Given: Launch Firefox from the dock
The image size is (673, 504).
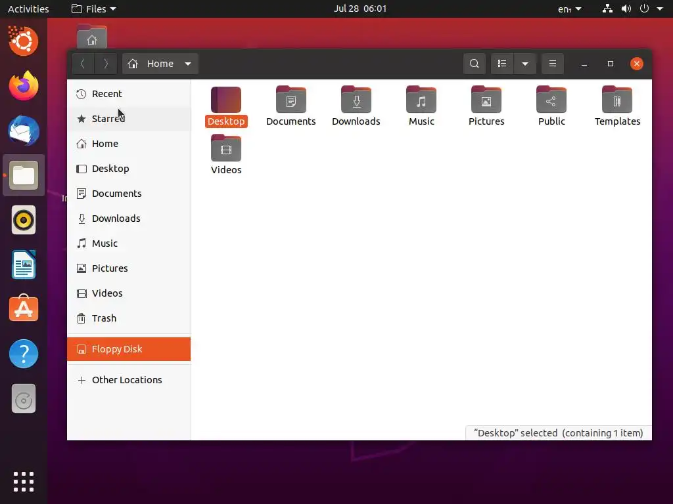Looking at the screenshot, I should tap(24, 86).
